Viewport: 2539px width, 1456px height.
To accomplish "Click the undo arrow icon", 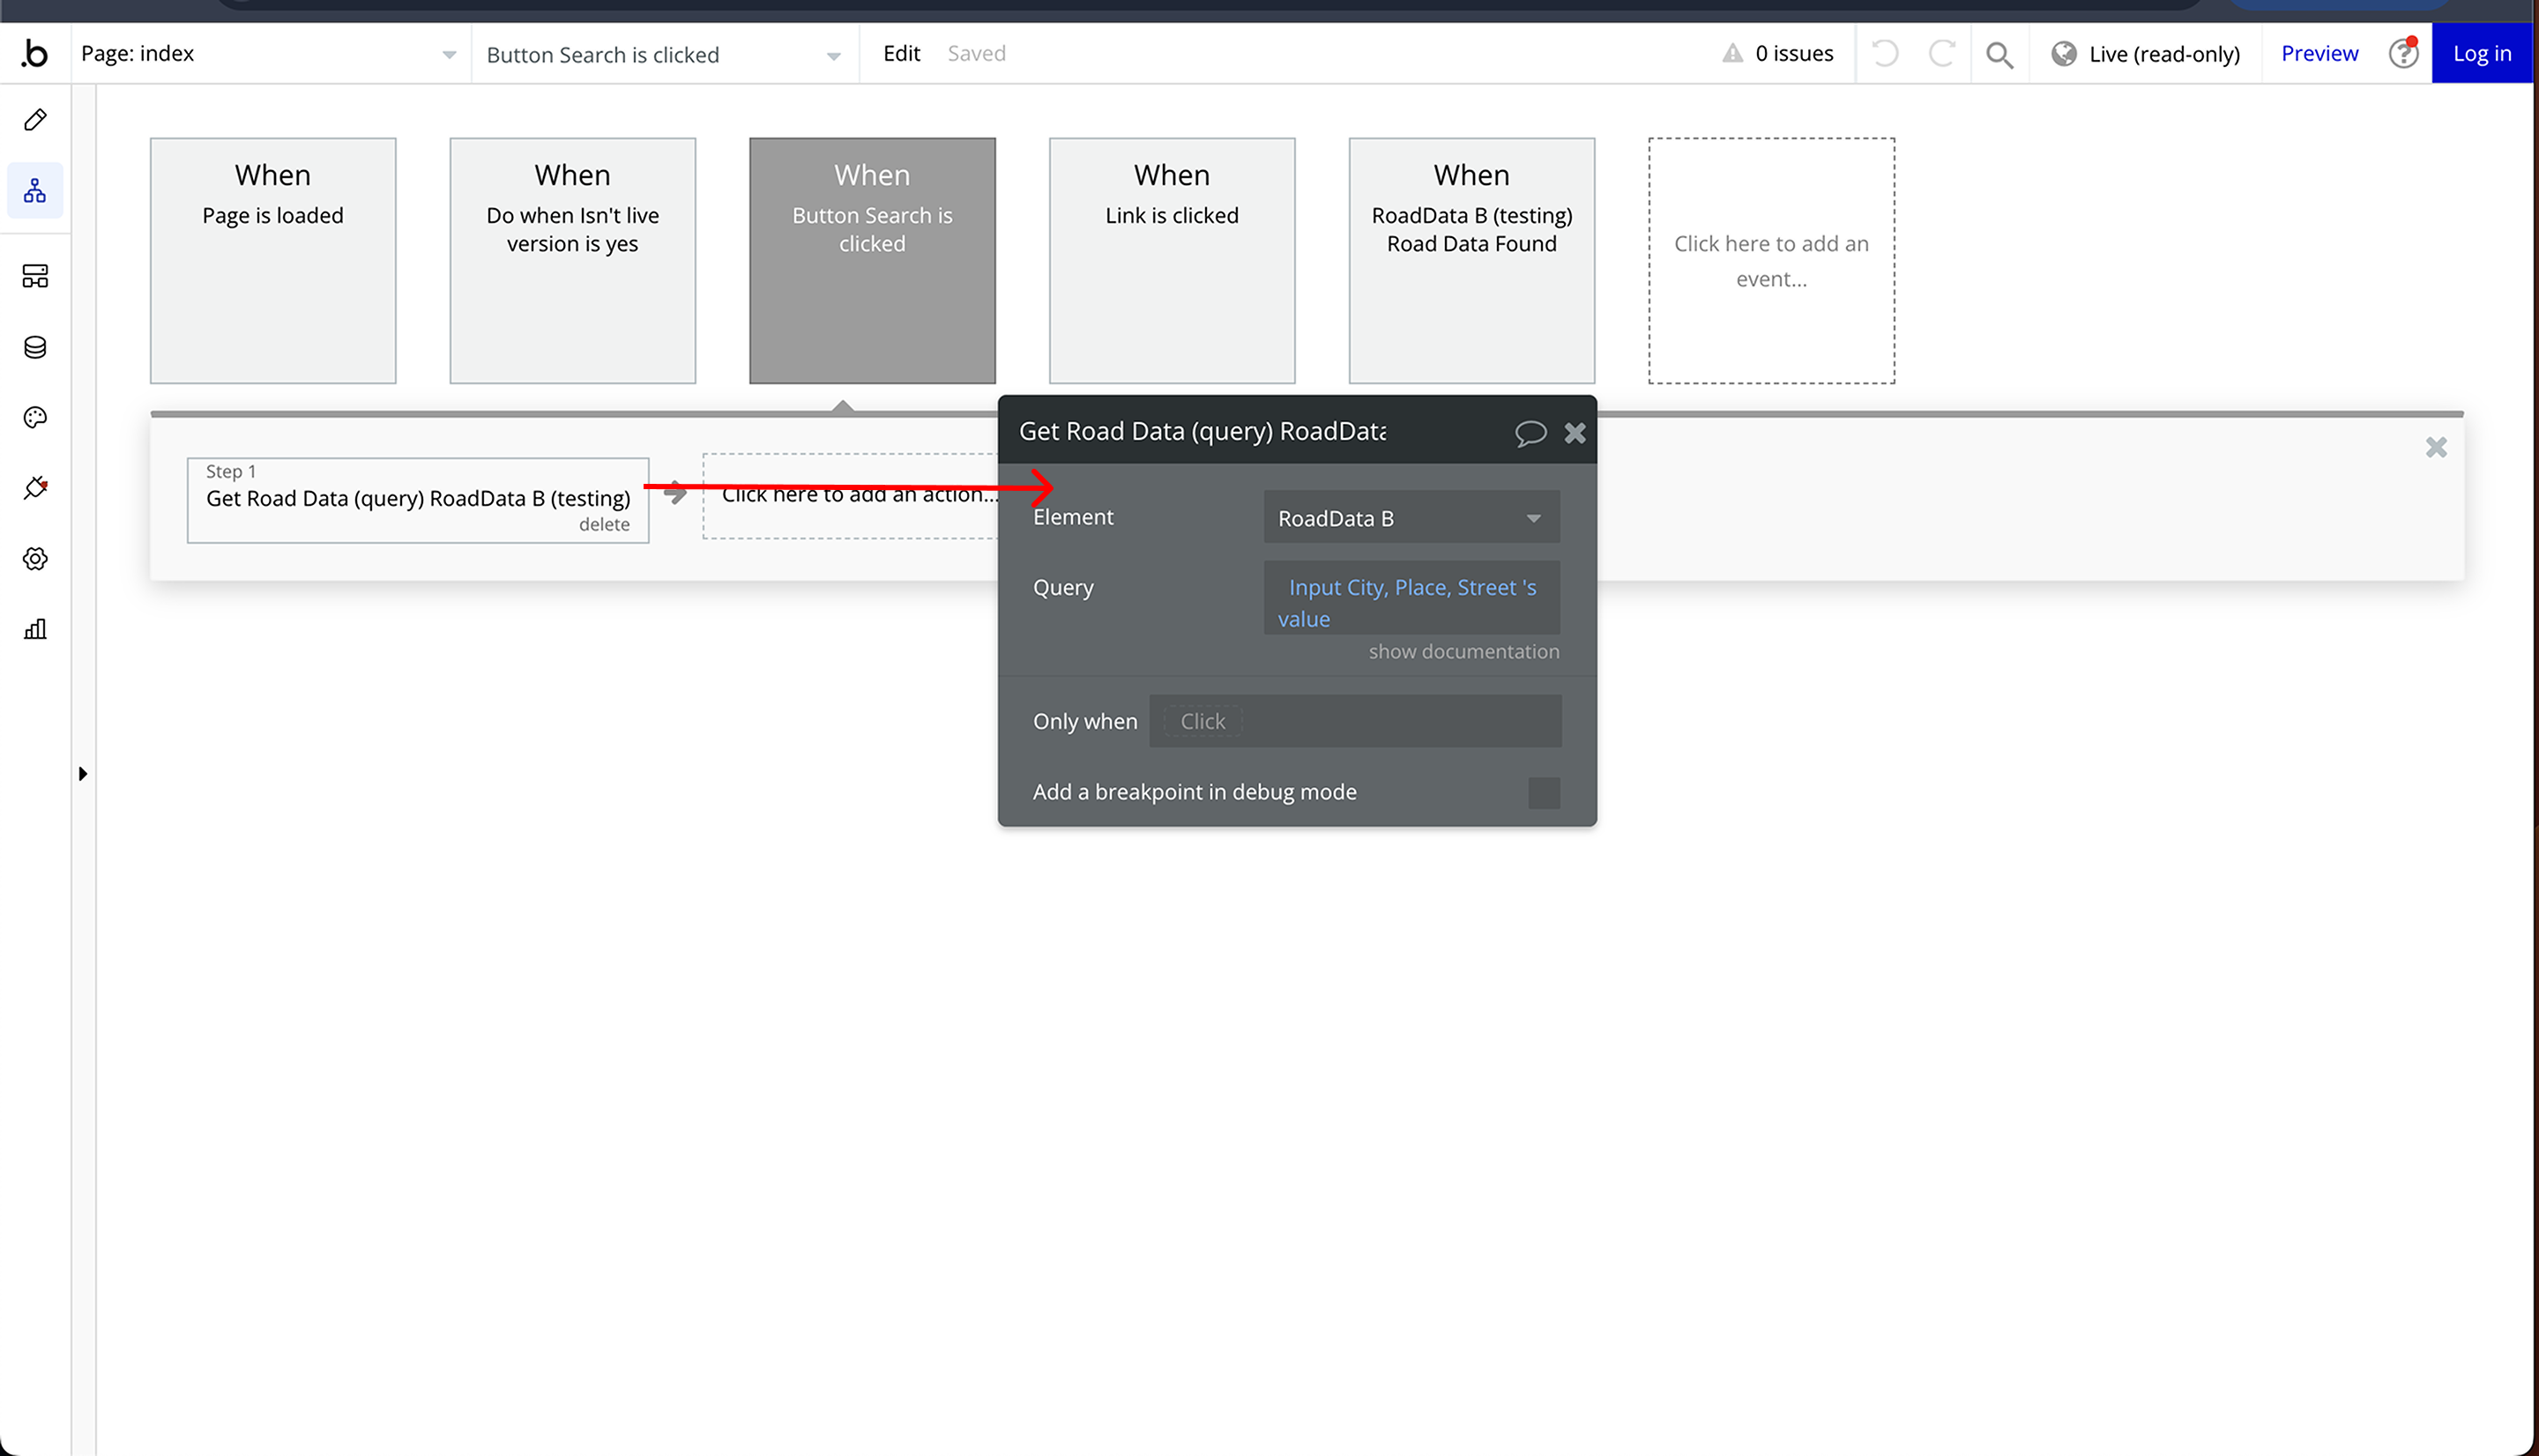I will coord(1885,54).
